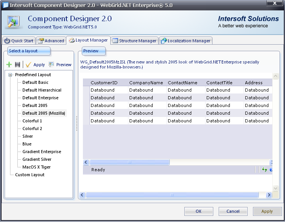Click the floppy disk save layout icon
The image size is (285, 222).
click(x=17, y=65)
